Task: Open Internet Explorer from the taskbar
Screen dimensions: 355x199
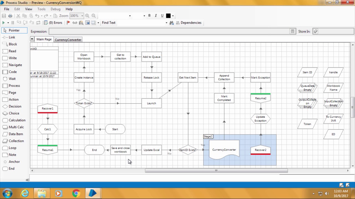Action: [x=25, y=193]
